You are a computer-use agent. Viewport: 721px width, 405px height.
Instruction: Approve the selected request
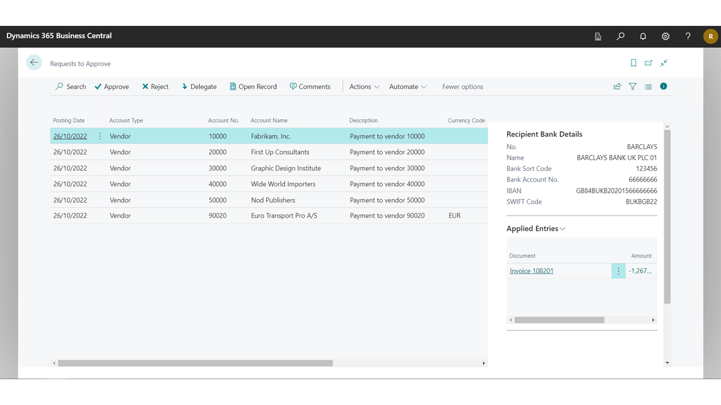(112, 87)
